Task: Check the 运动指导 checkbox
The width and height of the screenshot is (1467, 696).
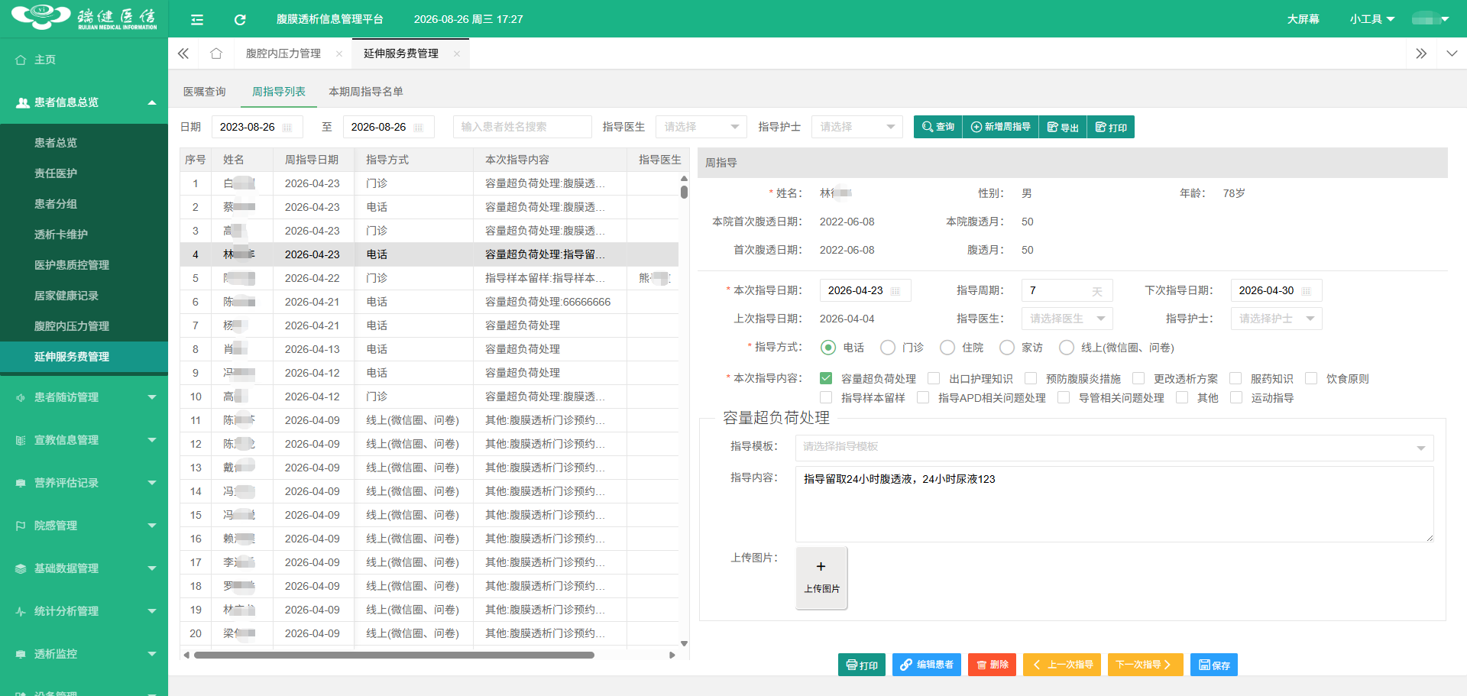Action: tap(1236, 397)
